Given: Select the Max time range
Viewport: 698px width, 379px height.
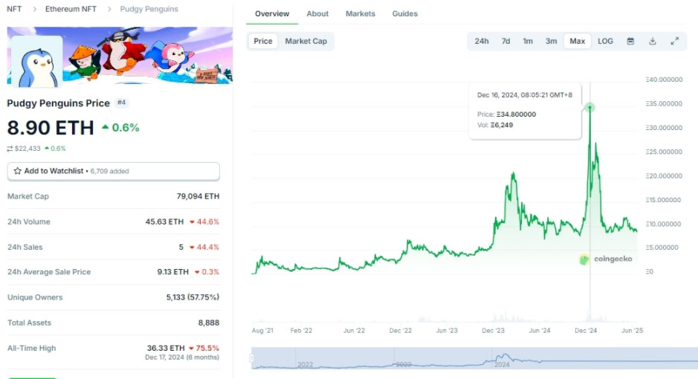Looking at the screenshot, I should pyautogui.click(x=577, y=41).
